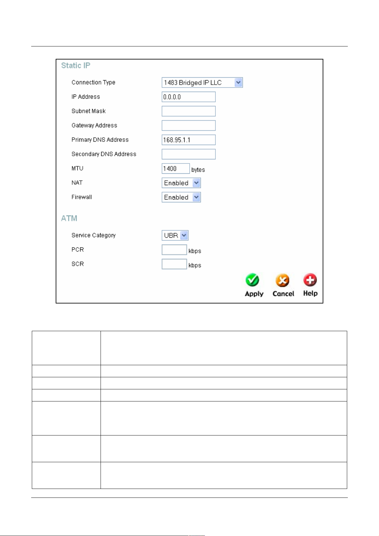Click the SCR label
Viewport: 379px width, 536px height.
pos(78,264)
